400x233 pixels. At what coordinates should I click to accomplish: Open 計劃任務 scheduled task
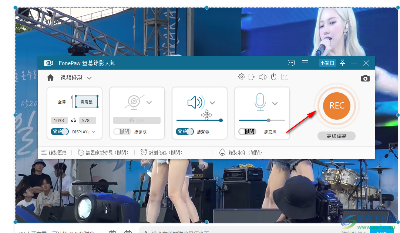point(162,153)
